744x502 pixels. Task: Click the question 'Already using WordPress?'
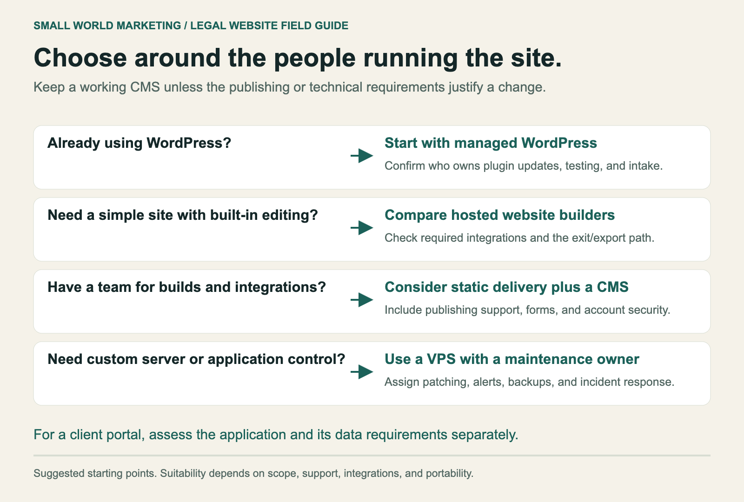click(x=139, y=143)
